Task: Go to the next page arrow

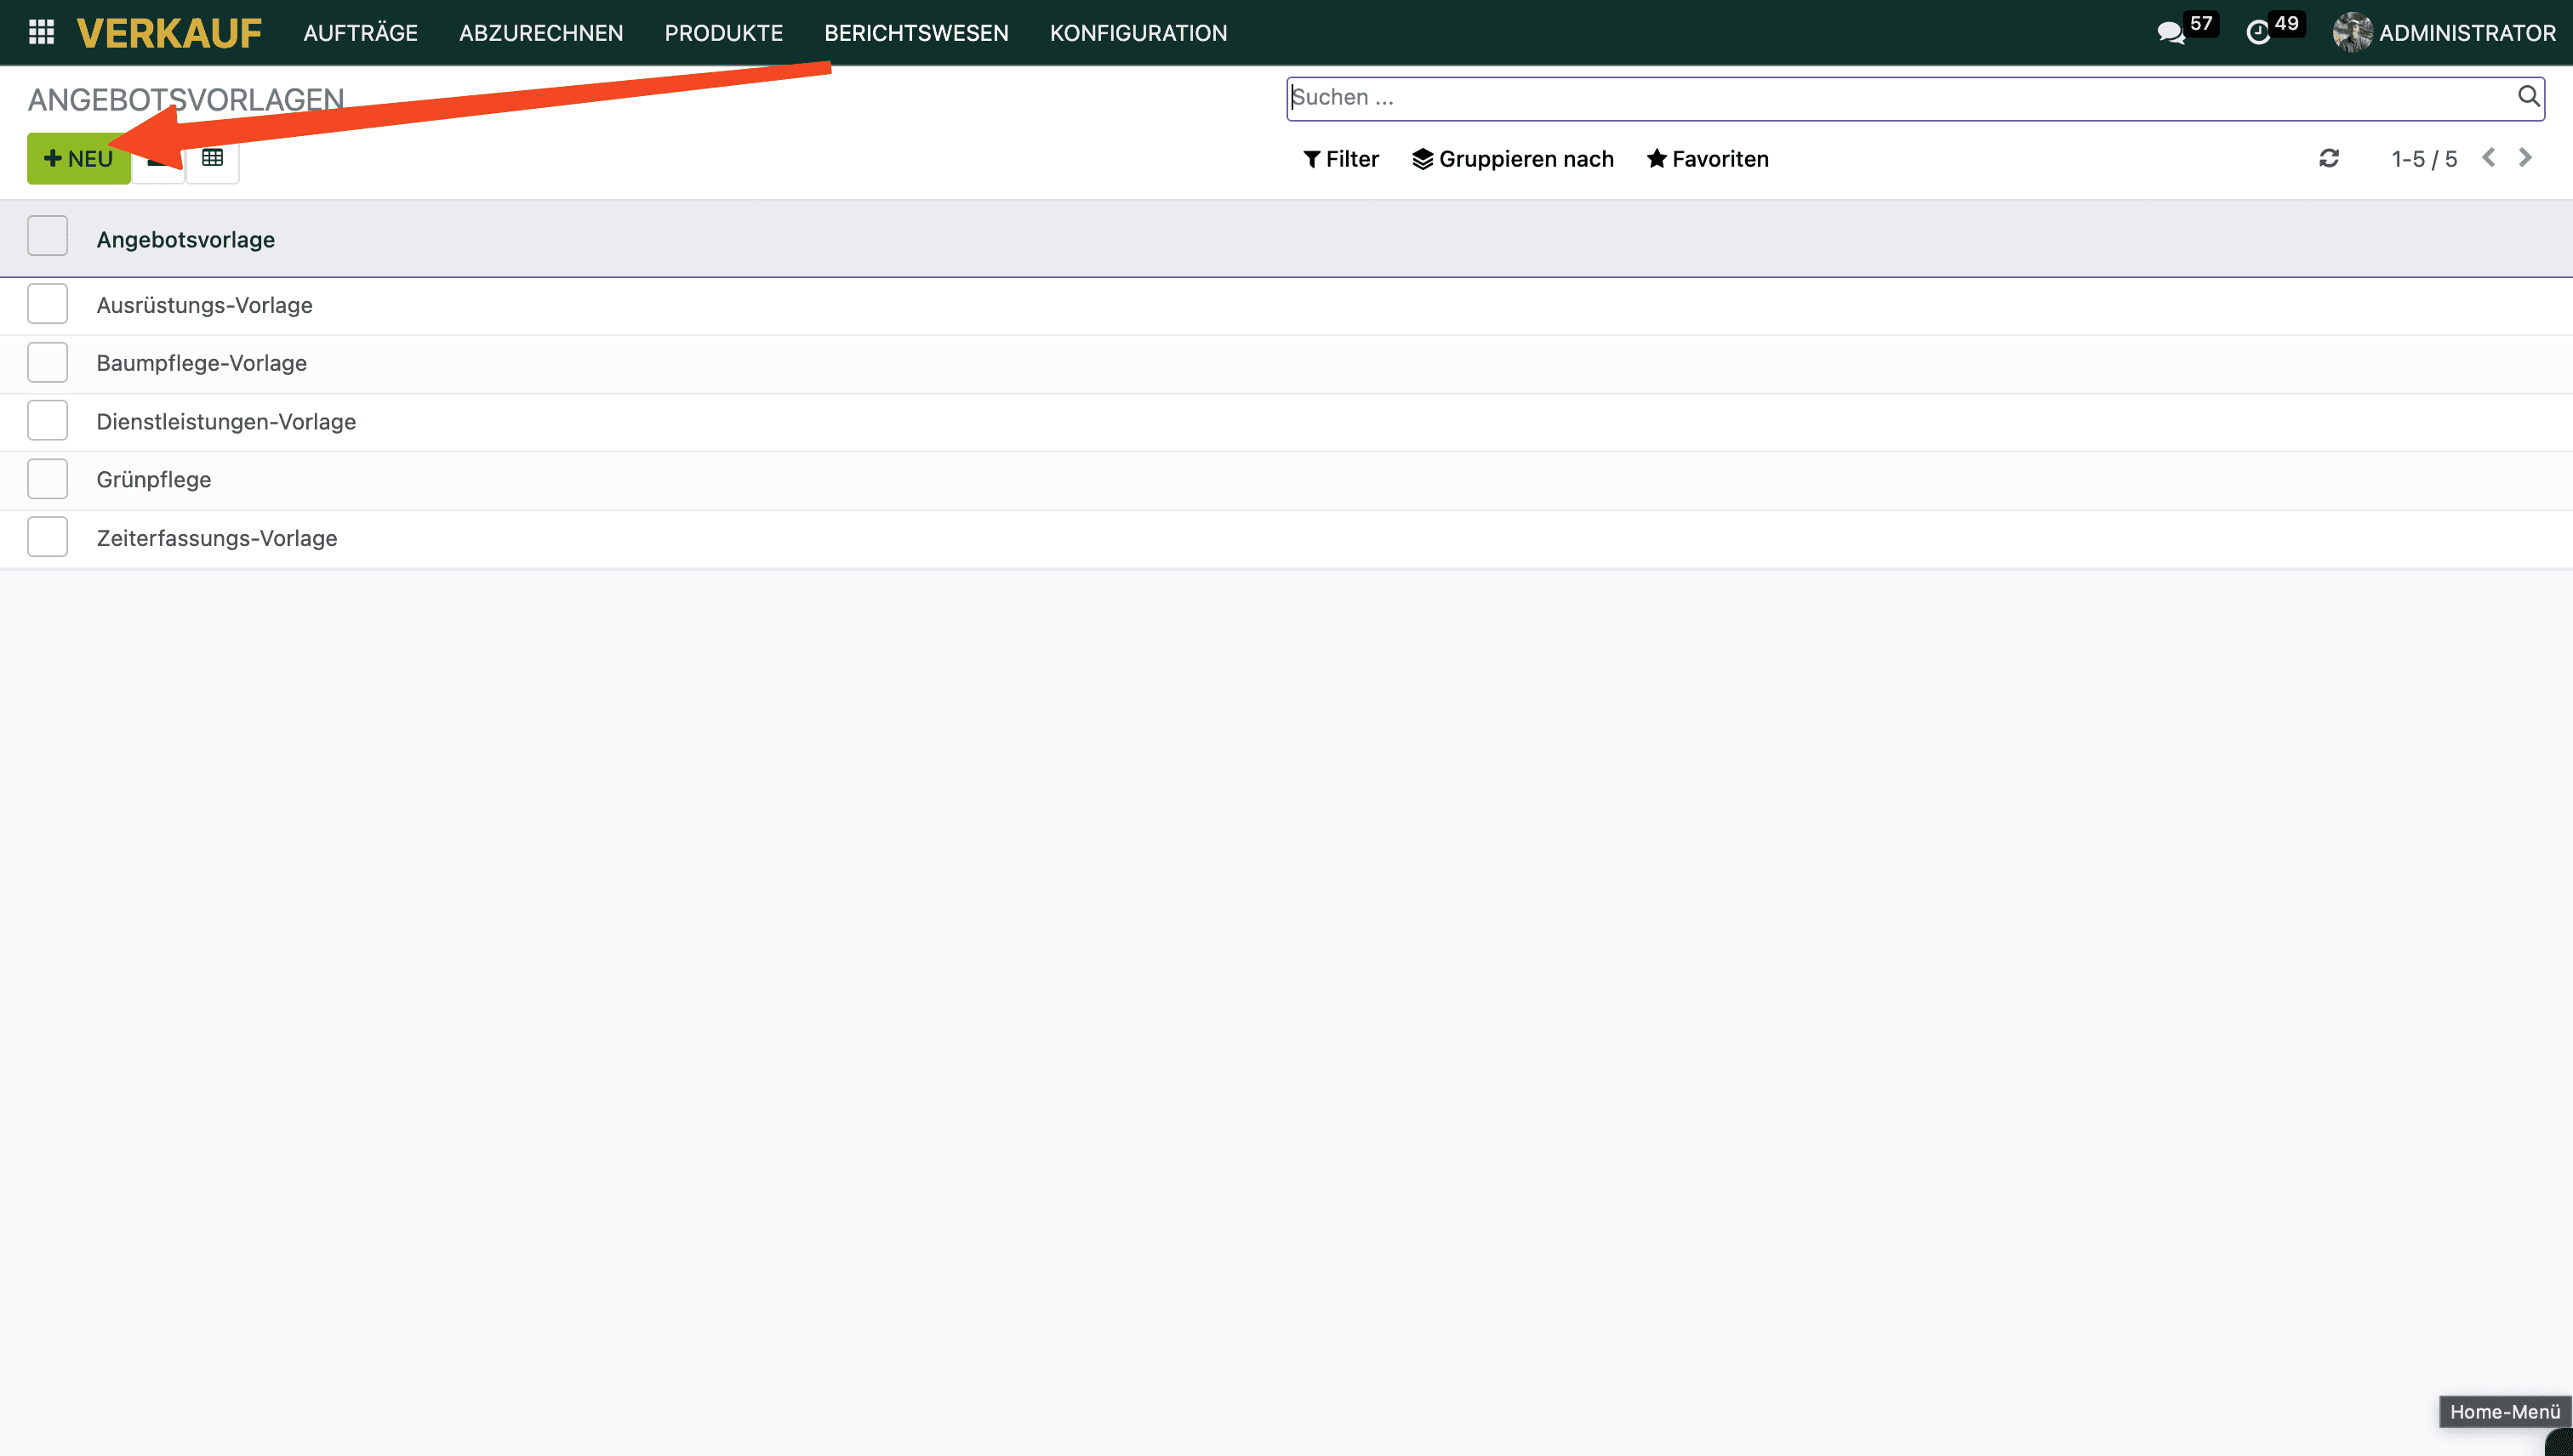Action: pos(2525,158)
